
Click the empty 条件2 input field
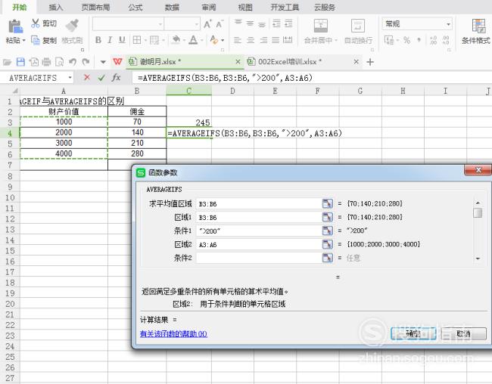point(259,258)
